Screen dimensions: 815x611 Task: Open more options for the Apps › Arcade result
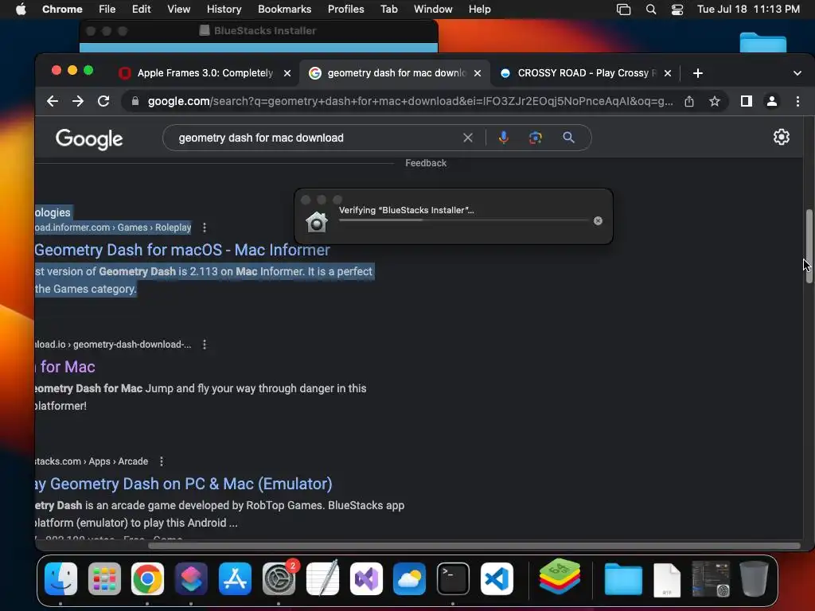[x=162, y=461]
